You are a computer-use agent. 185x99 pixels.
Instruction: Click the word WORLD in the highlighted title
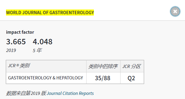click(x=14, y=13)
